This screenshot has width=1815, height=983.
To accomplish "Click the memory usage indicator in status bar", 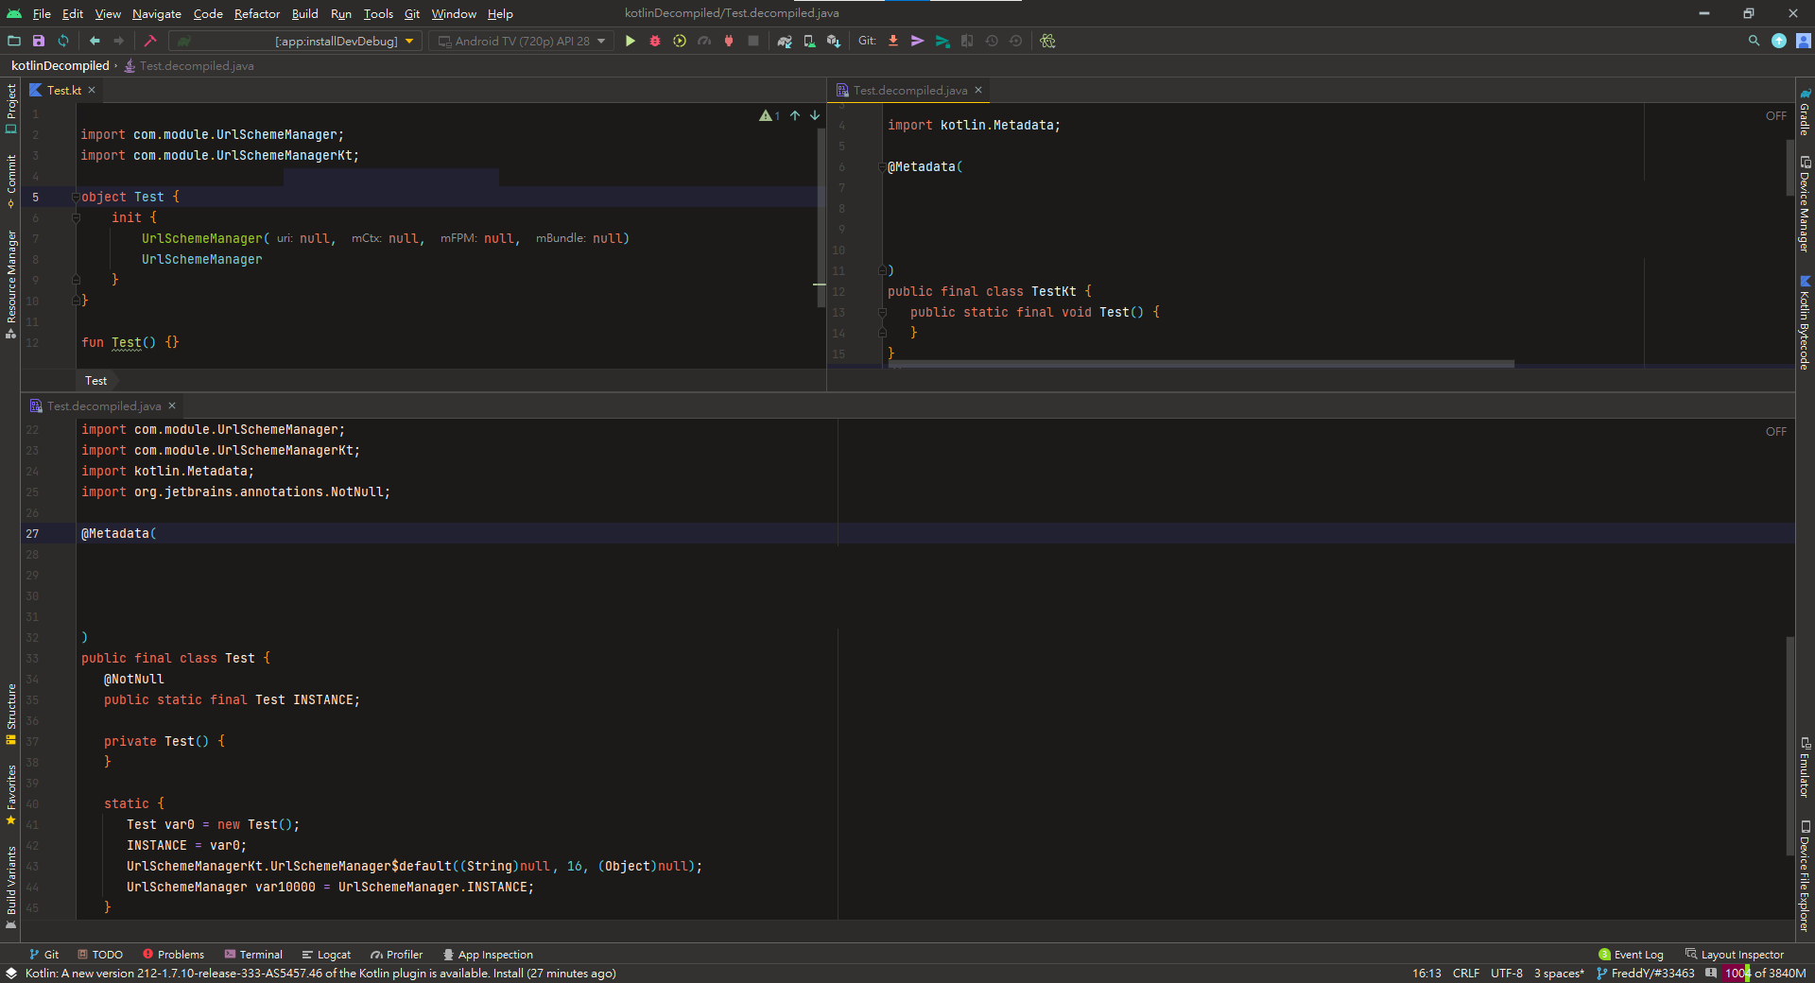I will click(1765, 973).
